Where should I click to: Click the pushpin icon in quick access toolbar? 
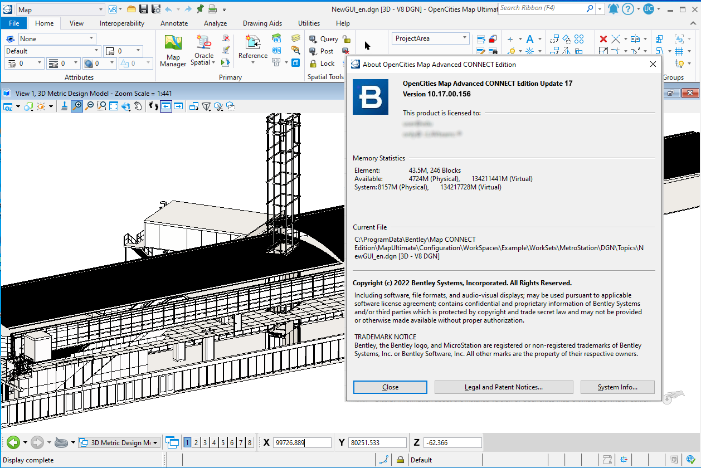200,9
